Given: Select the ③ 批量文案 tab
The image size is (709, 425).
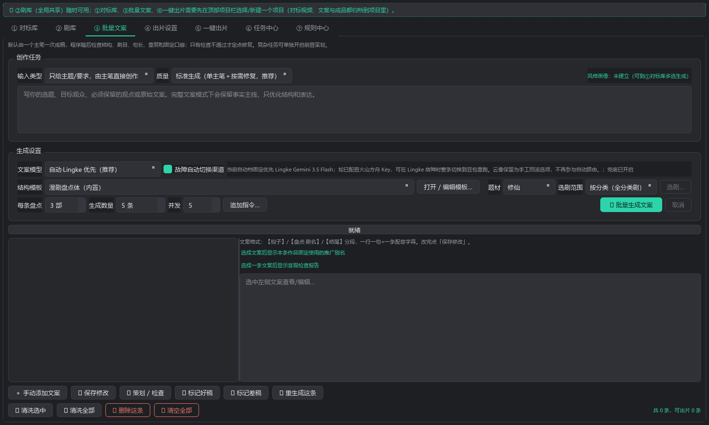Looking at the screenshot, I should (x=110, y=28).
